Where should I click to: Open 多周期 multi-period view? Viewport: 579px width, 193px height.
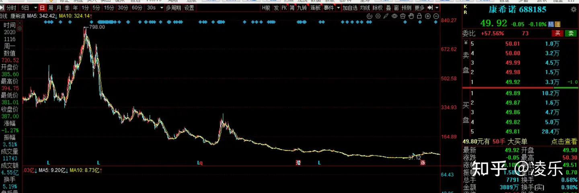tap(174, 8)
